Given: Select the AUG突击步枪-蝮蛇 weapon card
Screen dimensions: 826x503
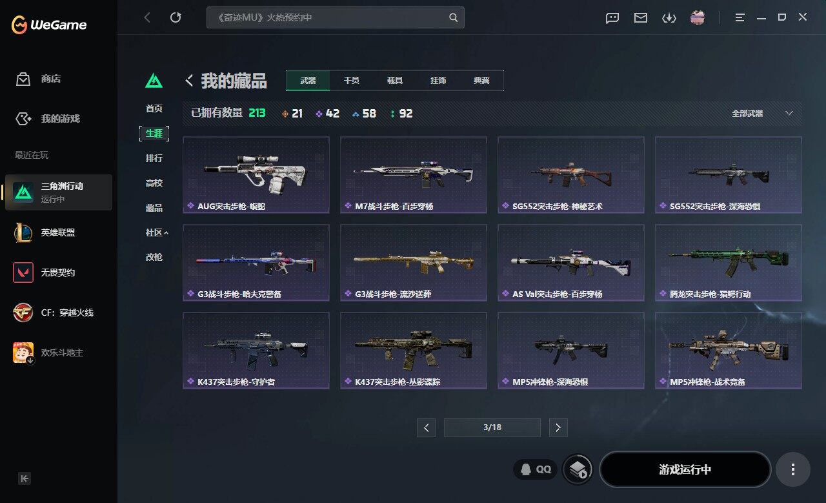Looking at the screenshot, I should click(256, 174).
